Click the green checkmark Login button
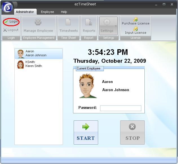Viewport: 178px width, 164px height. (11, 21)
